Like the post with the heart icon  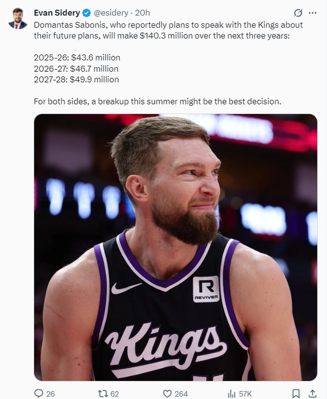167,394
